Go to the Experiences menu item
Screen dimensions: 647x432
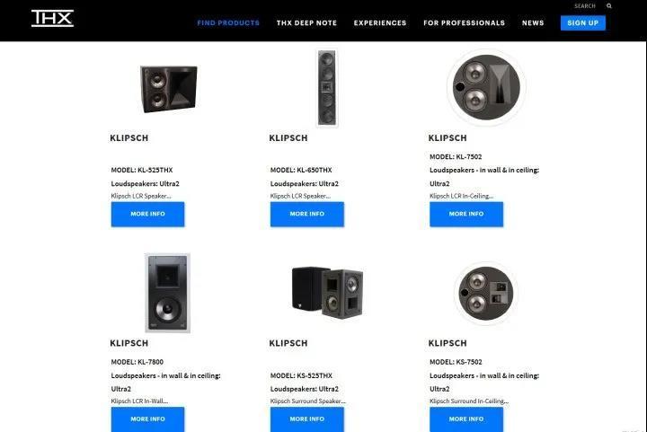380,23
